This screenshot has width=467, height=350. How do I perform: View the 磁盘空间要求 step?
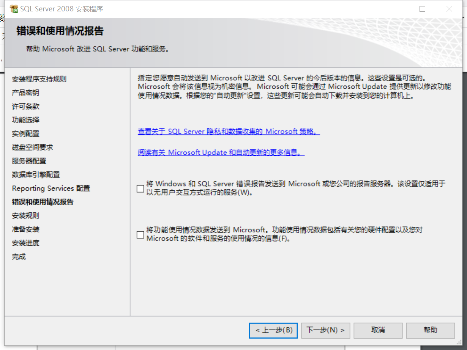coord(32,147)
